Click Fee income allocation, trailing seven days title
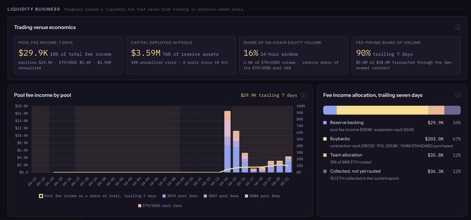The width and height of the screenshot is (471, 220). point(372,95)
